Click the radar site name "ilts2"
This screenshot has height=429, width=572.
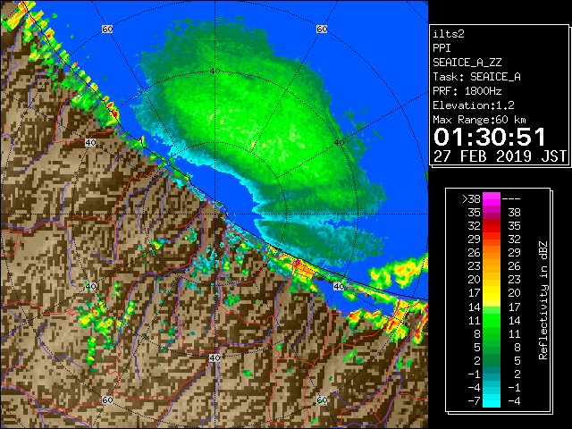point(449,34)
